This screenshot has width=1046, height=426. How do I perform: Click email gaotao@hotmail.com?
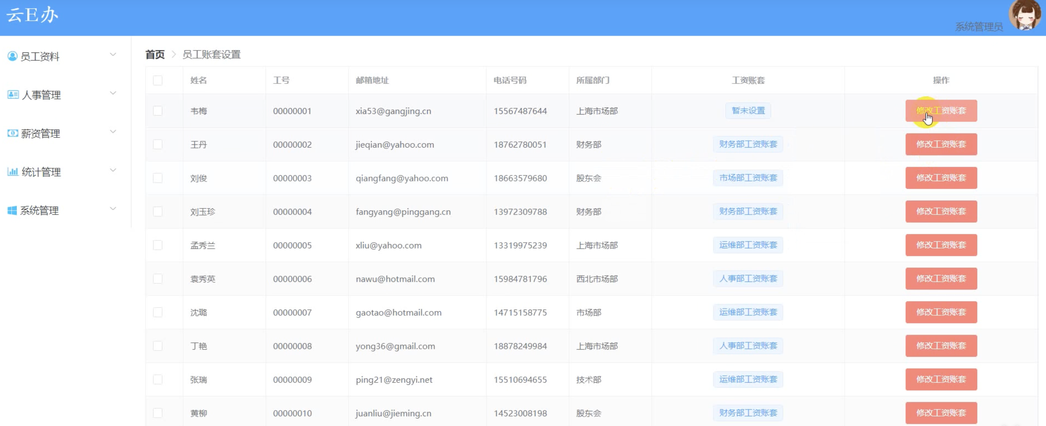[398, 312]
